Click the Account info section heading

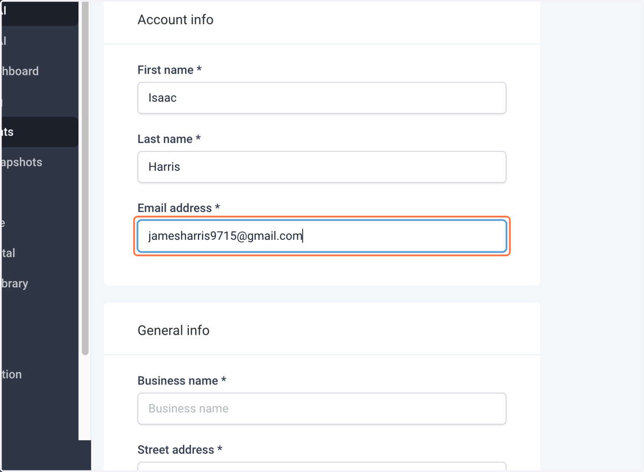[x=175, y=20]
